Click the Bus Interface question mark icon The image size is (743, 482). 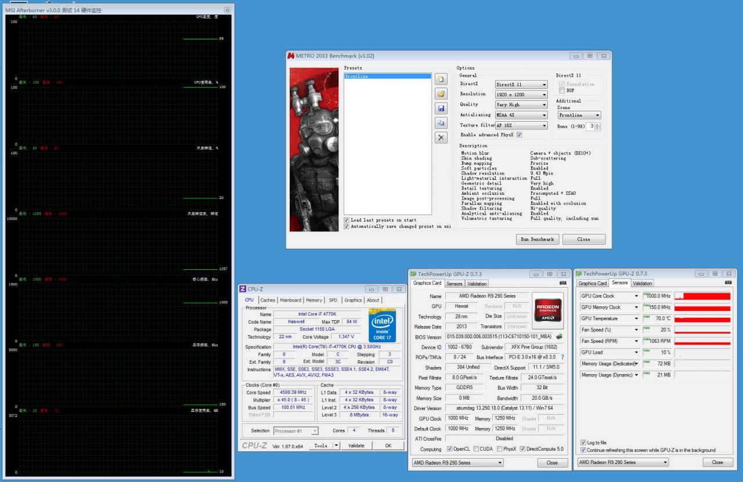(562, 357)
